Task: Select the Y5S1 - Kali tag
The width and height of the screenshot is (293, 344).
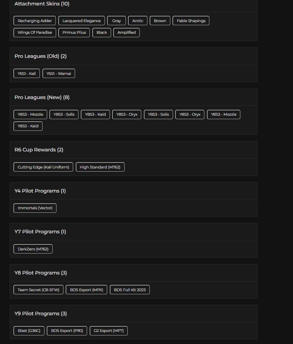Action: [x=27, y=73]
